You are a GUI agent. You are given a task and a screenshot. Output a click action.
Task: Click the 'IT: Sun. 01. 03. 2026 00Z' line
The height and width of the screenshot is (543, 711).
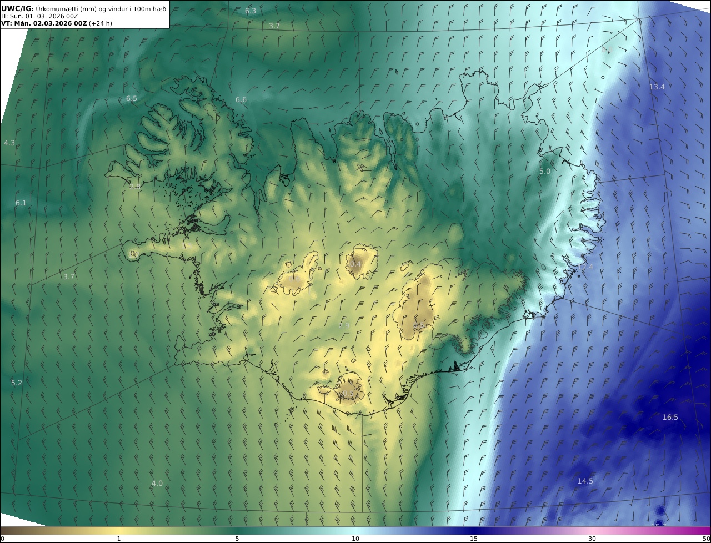click(39, 16)
